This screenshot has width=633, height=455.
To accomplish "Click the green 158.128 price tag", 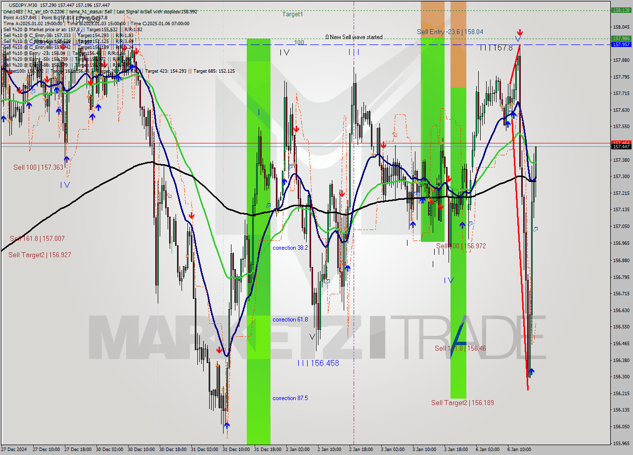I will (621, 10).
